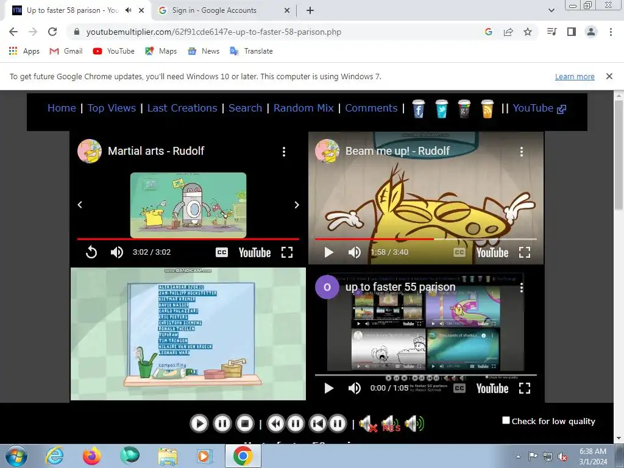Open the Maps bookmark

[x=161, y=51]
